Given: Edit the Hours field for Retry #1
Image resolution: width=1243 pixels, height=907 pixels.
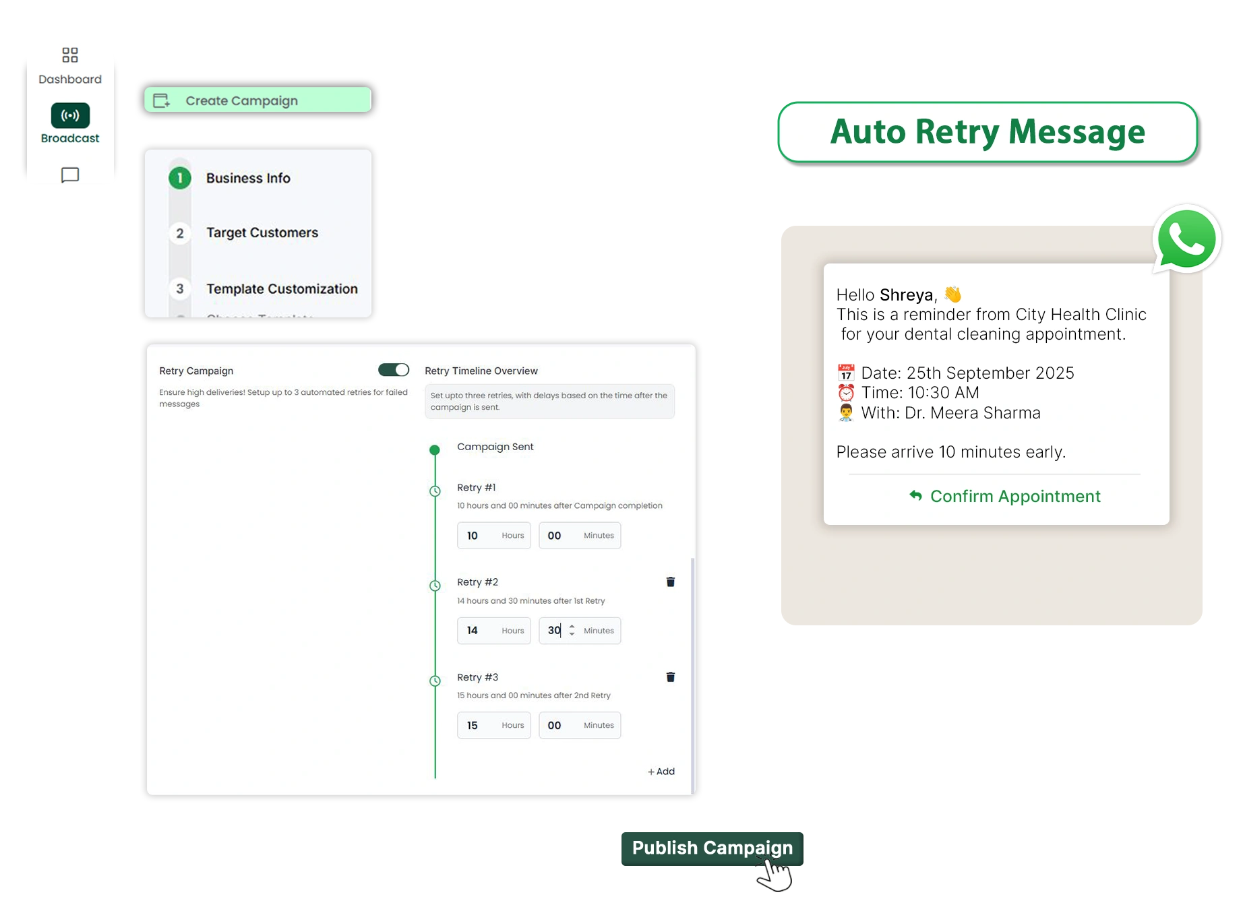Looking at the screenshot, I should point(494,536).
